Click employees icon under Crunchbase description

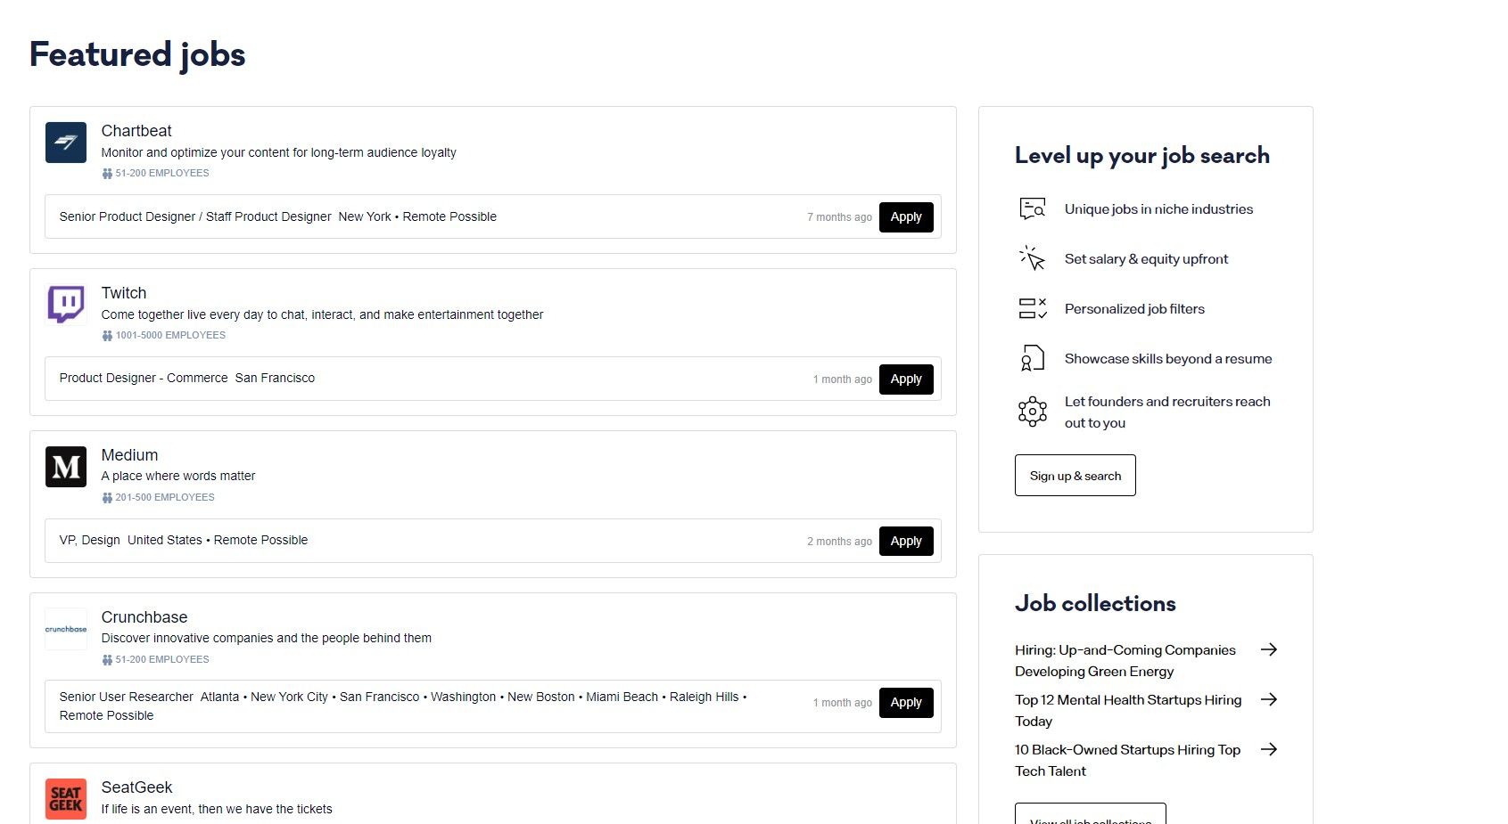point(107,660)
